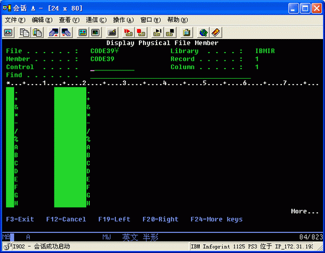
Task: Open the 通信(C) menu
Action: tap(96, 20)
